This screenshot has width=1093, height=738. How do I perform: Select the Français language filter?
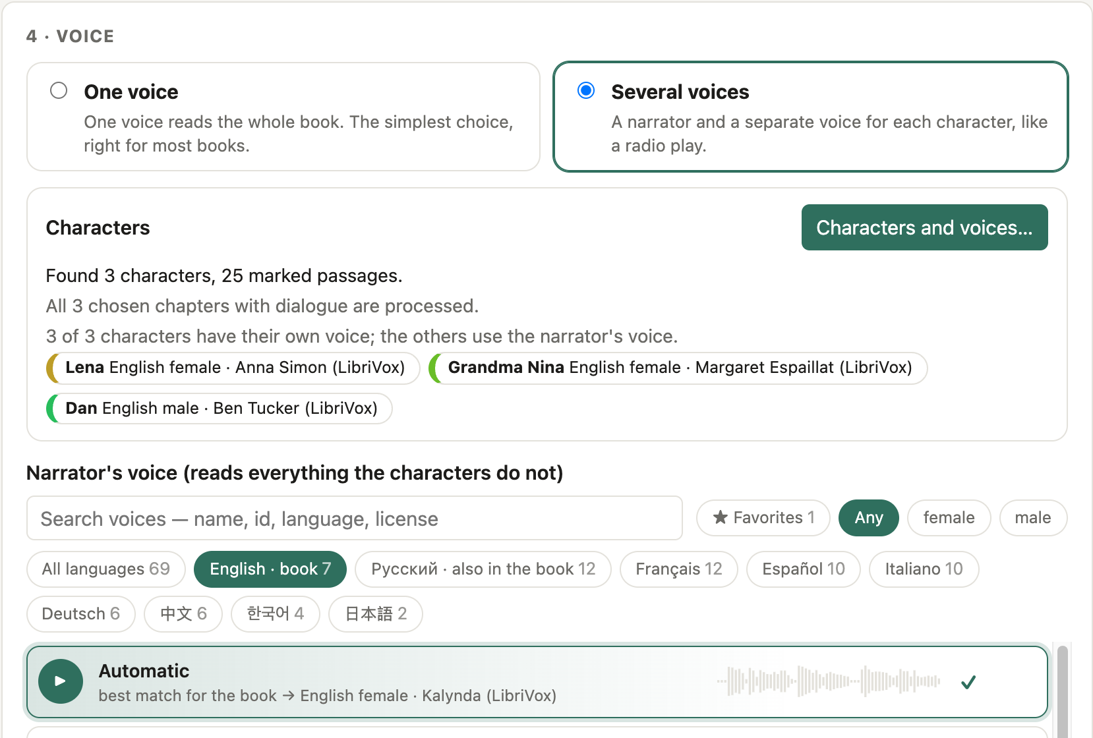[679, 569]
